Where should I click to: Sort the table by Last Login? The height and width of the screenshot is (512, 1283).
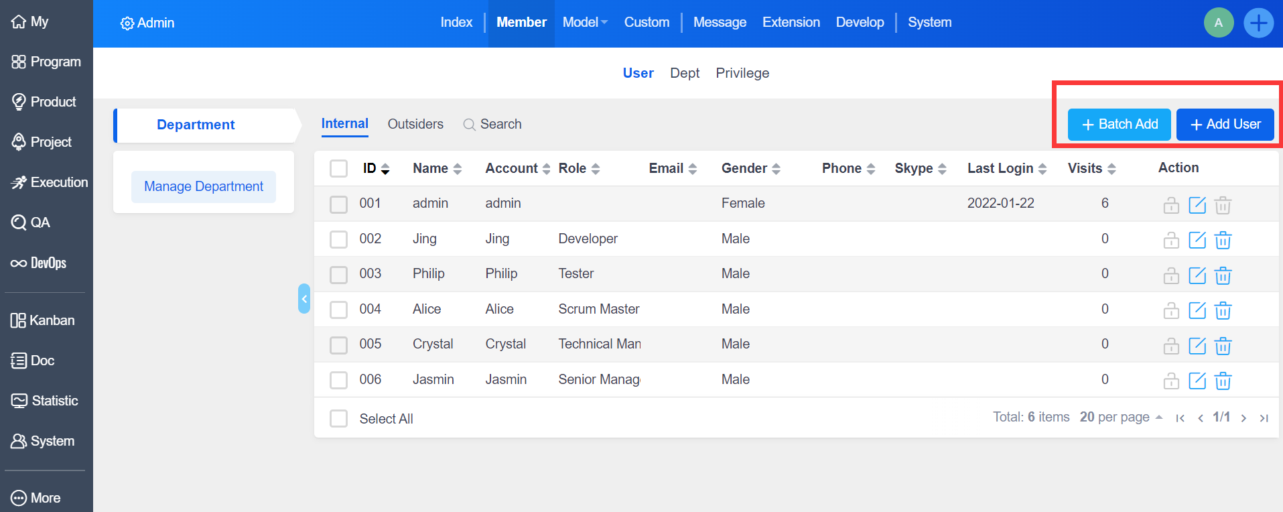coord(1006,168)
